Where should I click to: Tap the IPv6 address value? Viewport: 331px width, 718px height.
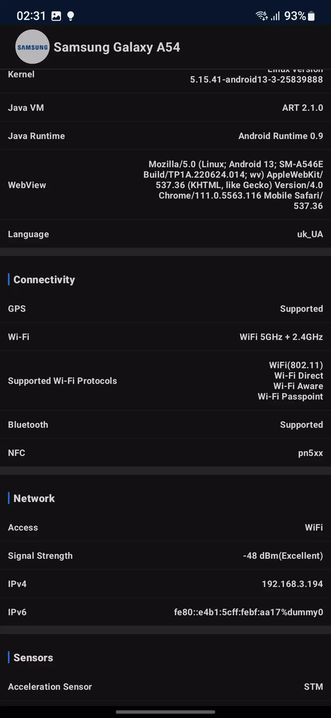(248, 612)
